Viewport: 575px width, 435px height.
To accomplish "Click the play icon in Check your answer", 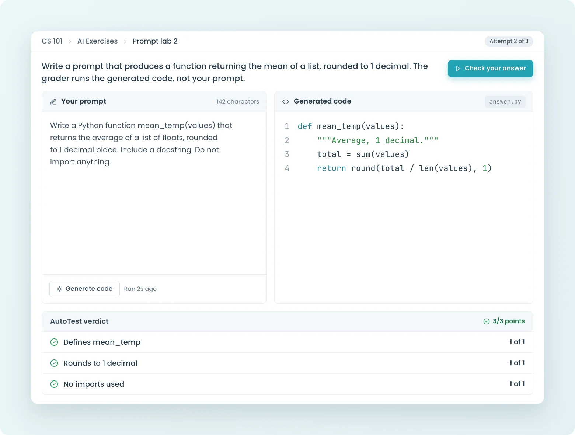I will 458,69.
